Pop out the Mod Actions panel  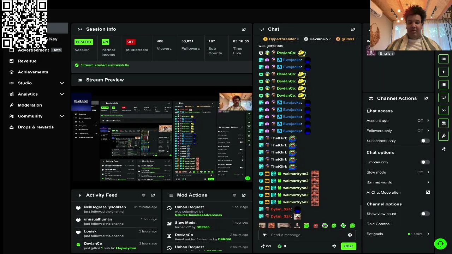pyautogui.click(x=244, y=195)
